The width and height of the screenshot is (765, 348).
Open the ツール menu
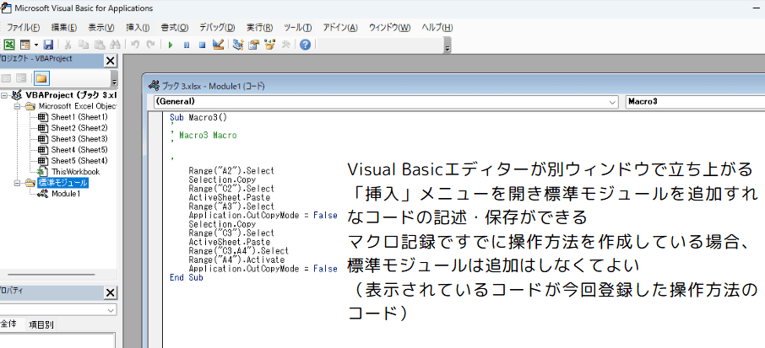297,27
